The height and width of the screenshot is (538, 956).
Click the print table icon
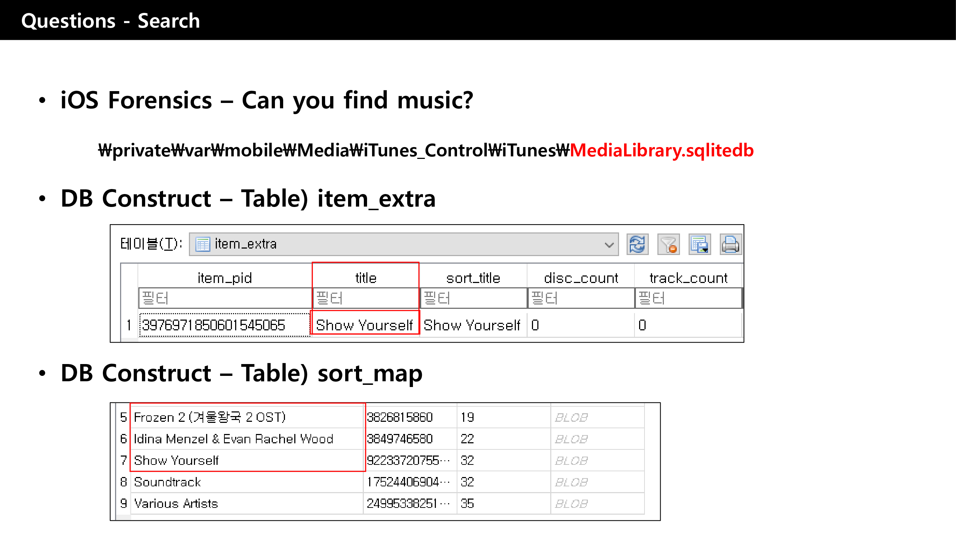(x=731, y=244)
